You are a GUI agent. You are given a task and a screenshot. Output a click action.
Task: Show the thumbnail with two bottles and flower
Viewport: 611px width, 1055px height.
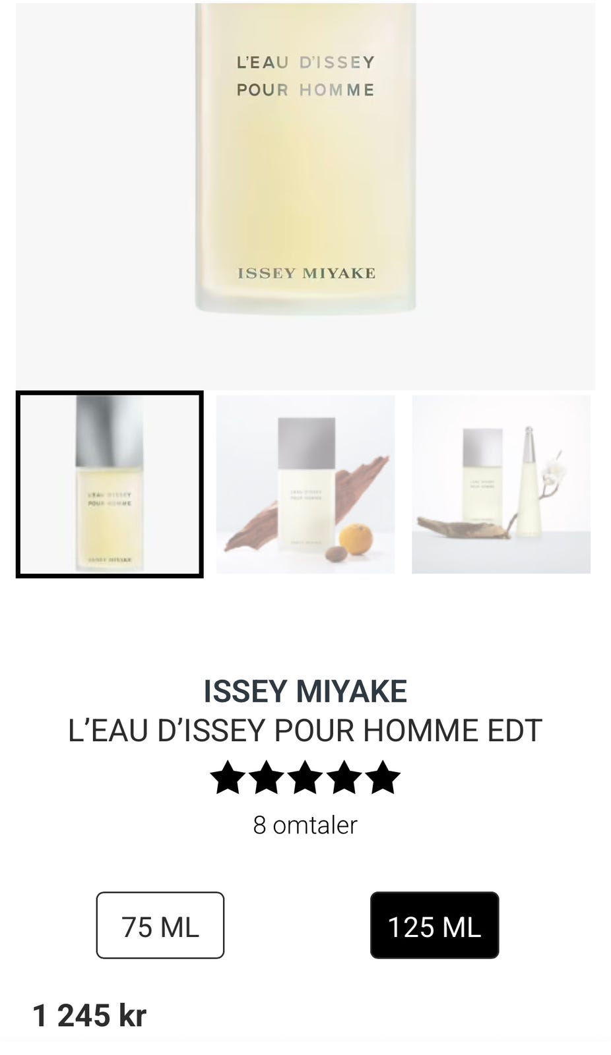point(501,484)
